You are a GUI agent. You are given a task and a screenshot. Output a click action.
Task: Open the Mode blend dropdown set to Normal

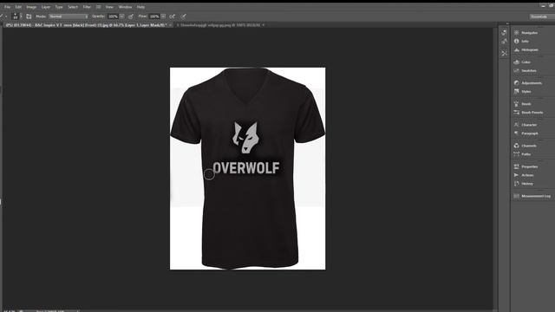[x=69, y=16]
